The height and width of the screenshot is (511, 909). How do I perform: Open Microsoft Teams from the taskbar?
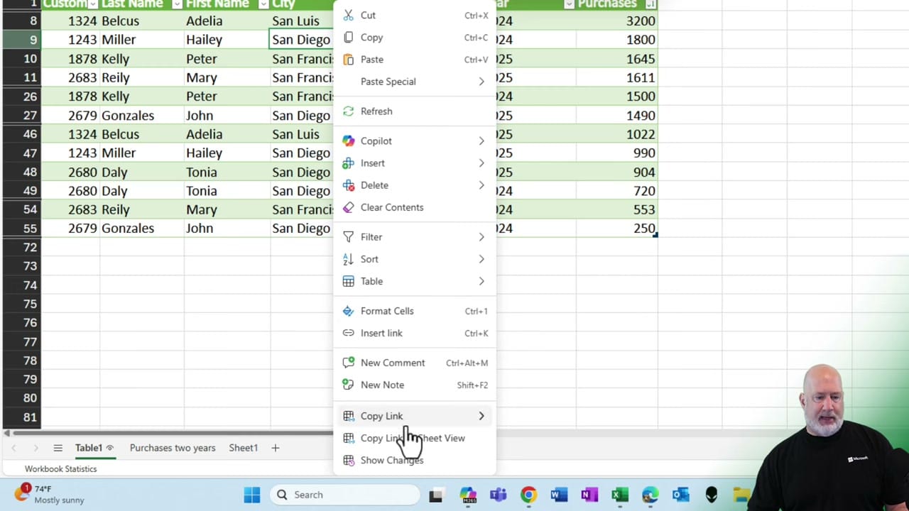coord(498,495)
